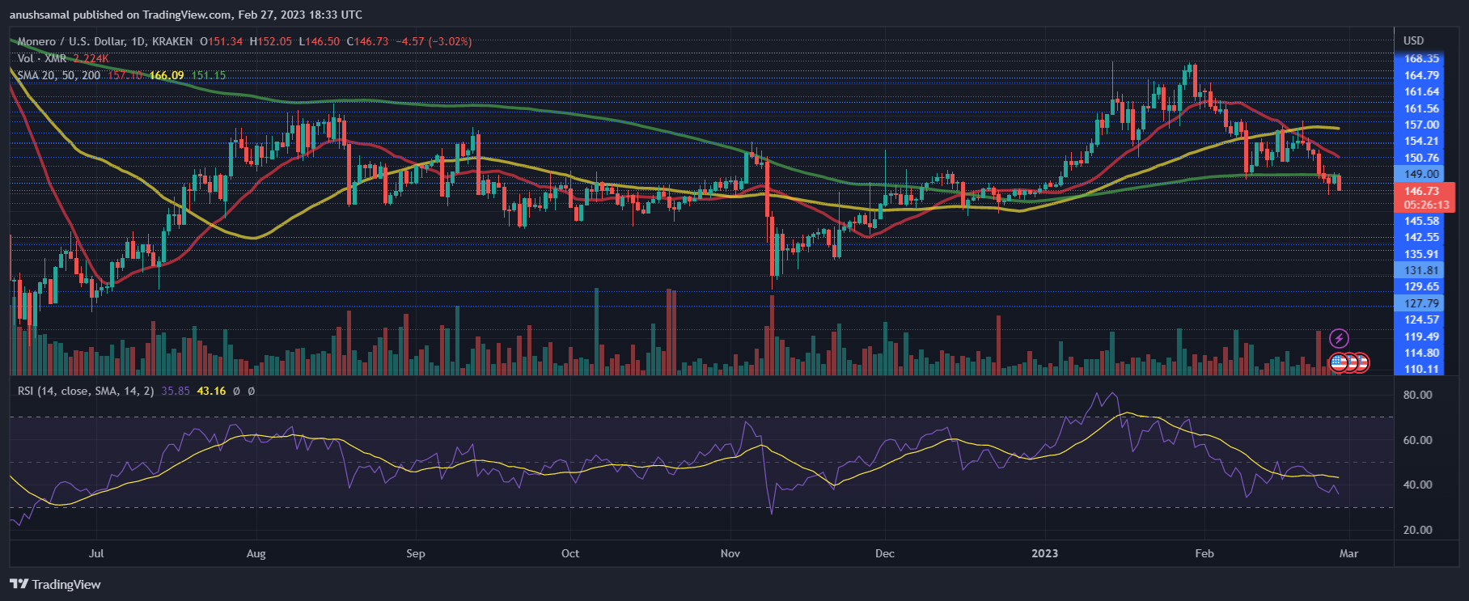
Task: Click the 127.79 highlighted price label
Action: [x=1421, y=303]
